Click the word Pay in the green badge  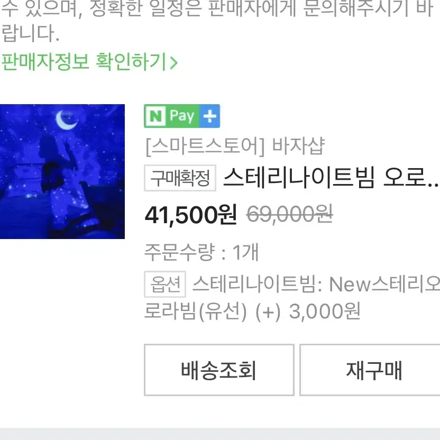[x=182, y=116]
